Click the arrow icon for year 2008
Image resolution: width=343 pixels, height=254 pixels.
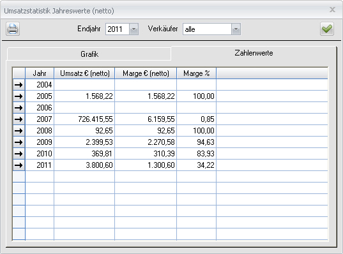coord(19,131)
